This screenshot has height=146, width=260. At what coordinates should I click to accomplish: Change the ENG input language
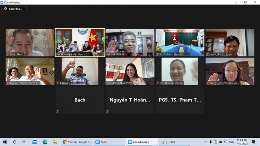231,142
